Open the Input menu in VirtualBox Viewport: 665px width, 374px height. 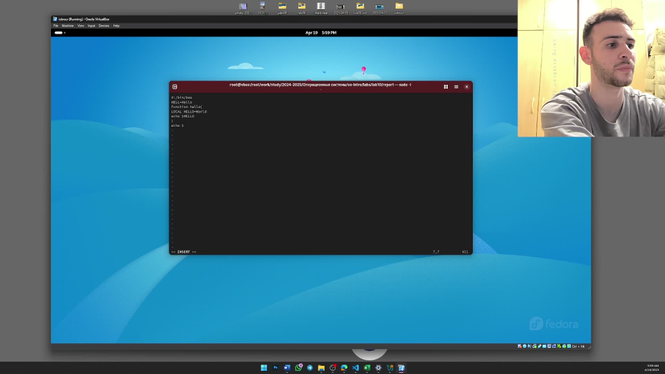tap(91, 26)
